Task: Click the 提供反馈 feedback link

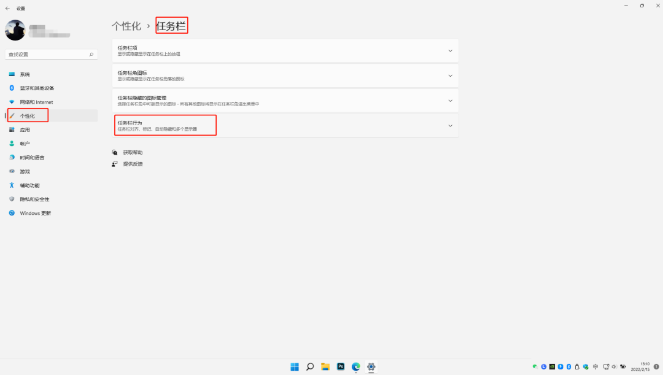Action: 133,164
